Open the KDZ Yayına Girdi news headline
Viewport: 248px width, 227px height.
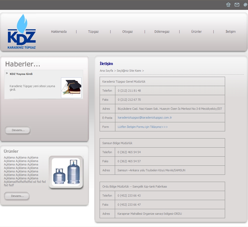[21, 74]
